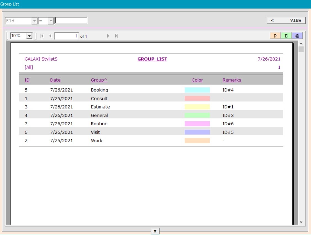Click the Routine magenta color swatch

(x=197, y=124)
